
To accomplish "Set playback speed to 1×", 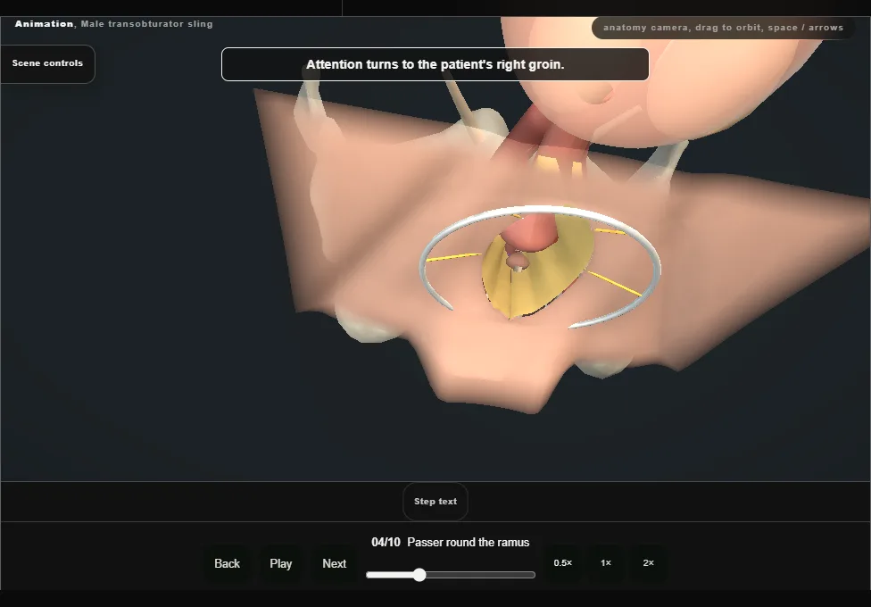I will coord(606,563).
